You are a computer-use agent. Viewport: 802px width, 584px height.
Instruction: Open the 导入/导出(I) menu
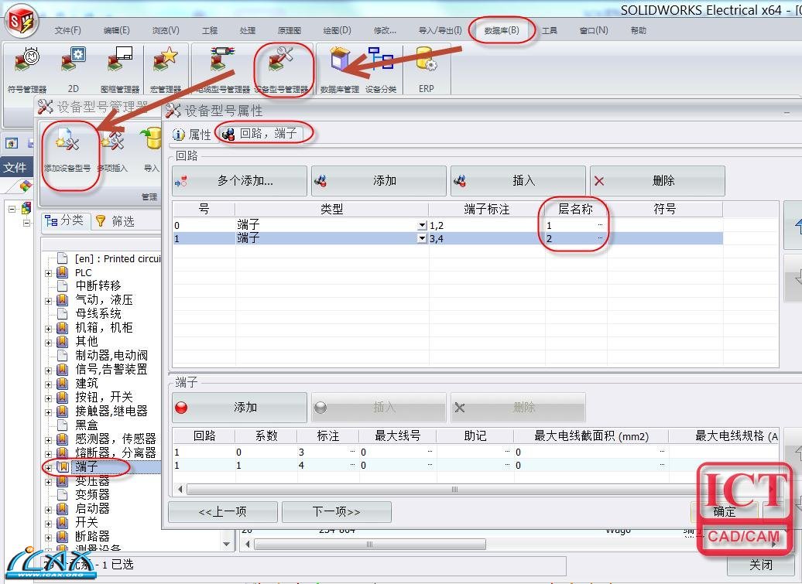click(440, 31)
